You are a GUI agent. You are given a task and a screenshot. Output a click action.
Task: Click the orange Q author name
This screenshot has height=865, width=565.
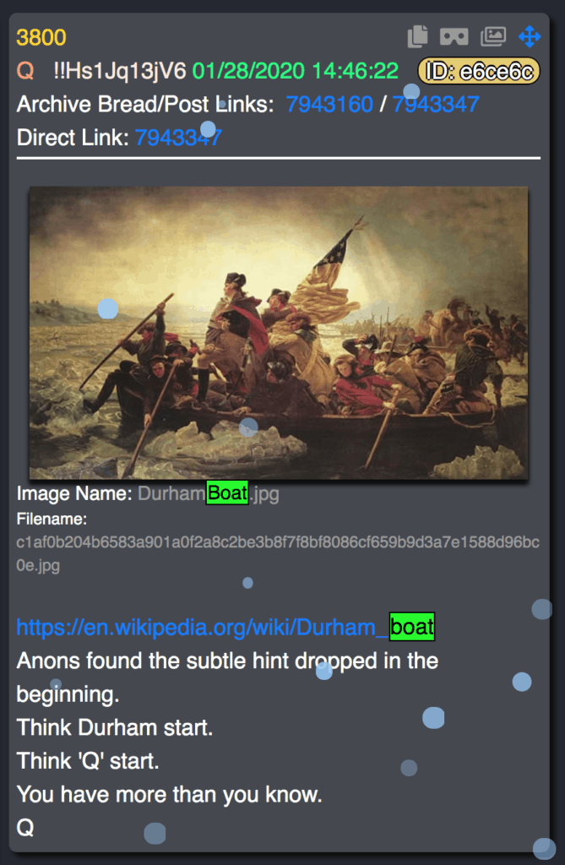tap(25, 71)
